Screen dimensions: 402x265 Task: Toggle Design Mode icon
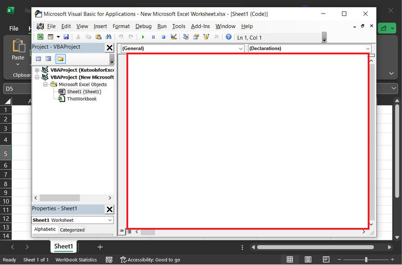pos(174,37)
